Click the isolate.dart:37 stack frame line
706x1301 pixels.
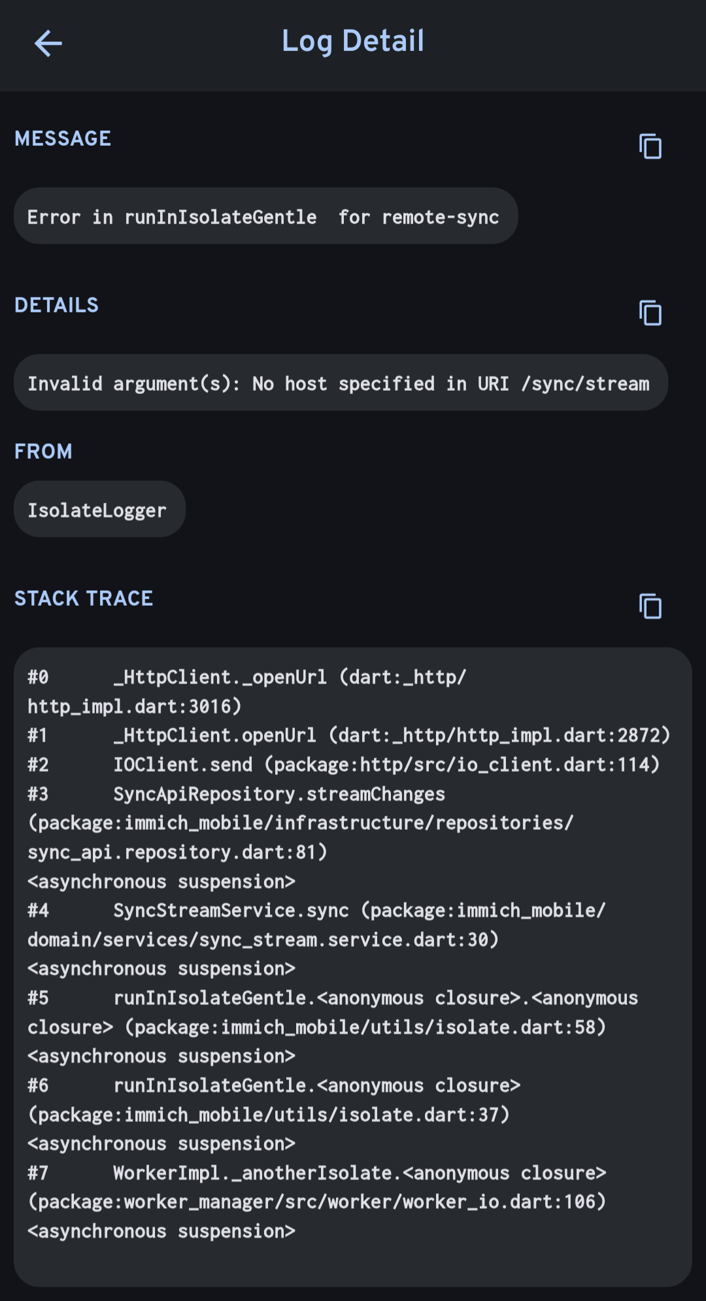coord(268,1115)
